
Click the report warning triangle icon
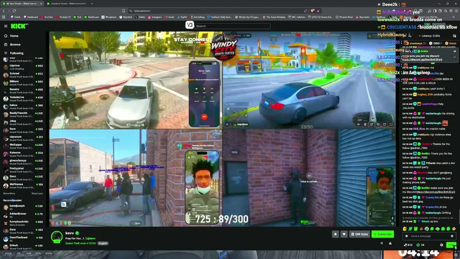pos(390,243)
